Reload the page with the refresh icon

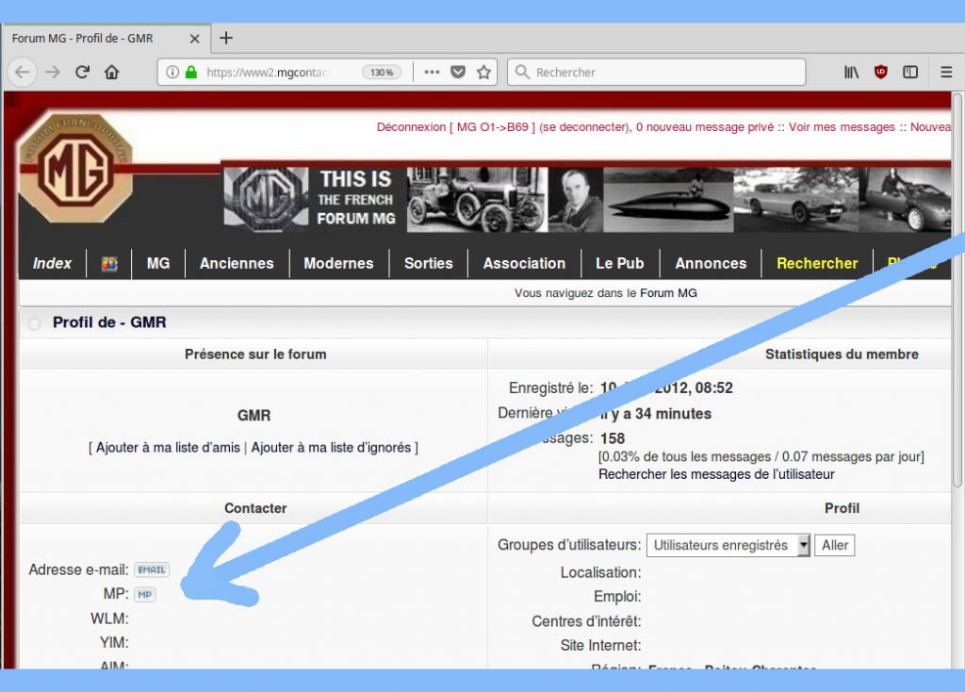click(x=83, y=72)
